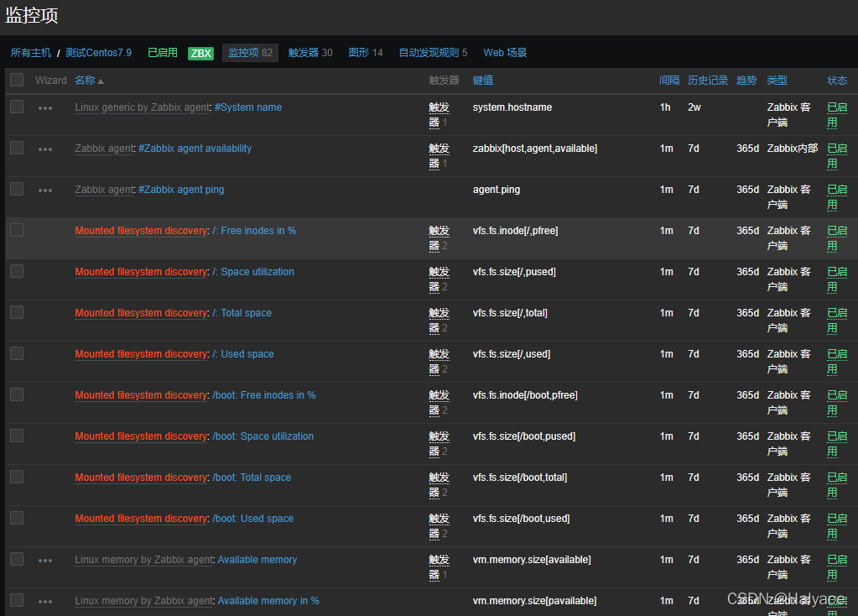
Task: Sort by 状态 column header
Action: [837, 81]
